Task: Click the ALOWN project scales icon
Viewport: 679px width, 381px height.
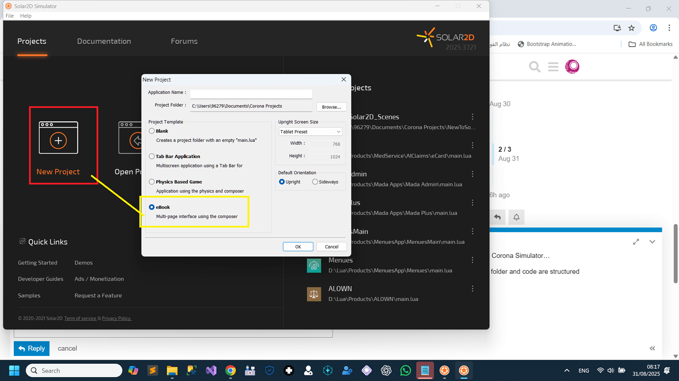Action: (x=314, y=294)
